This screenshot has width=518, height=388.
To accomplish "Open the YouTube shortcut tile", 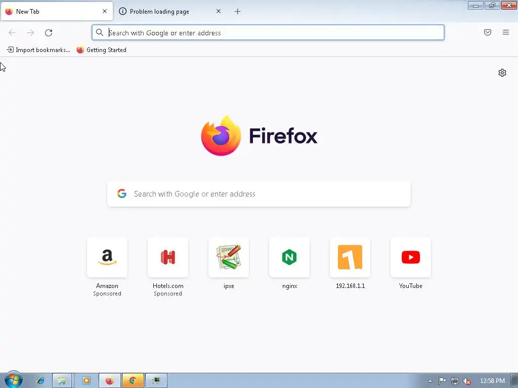I will (411, 257).
